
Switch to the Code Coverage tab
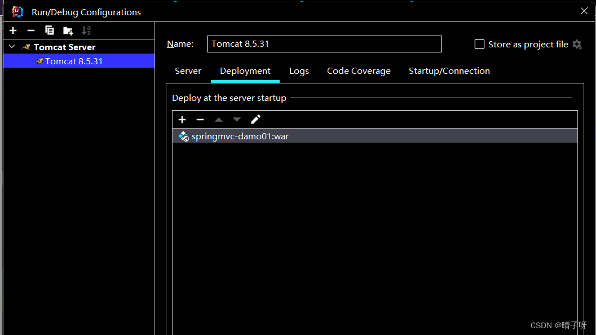[x=359, y=71]
